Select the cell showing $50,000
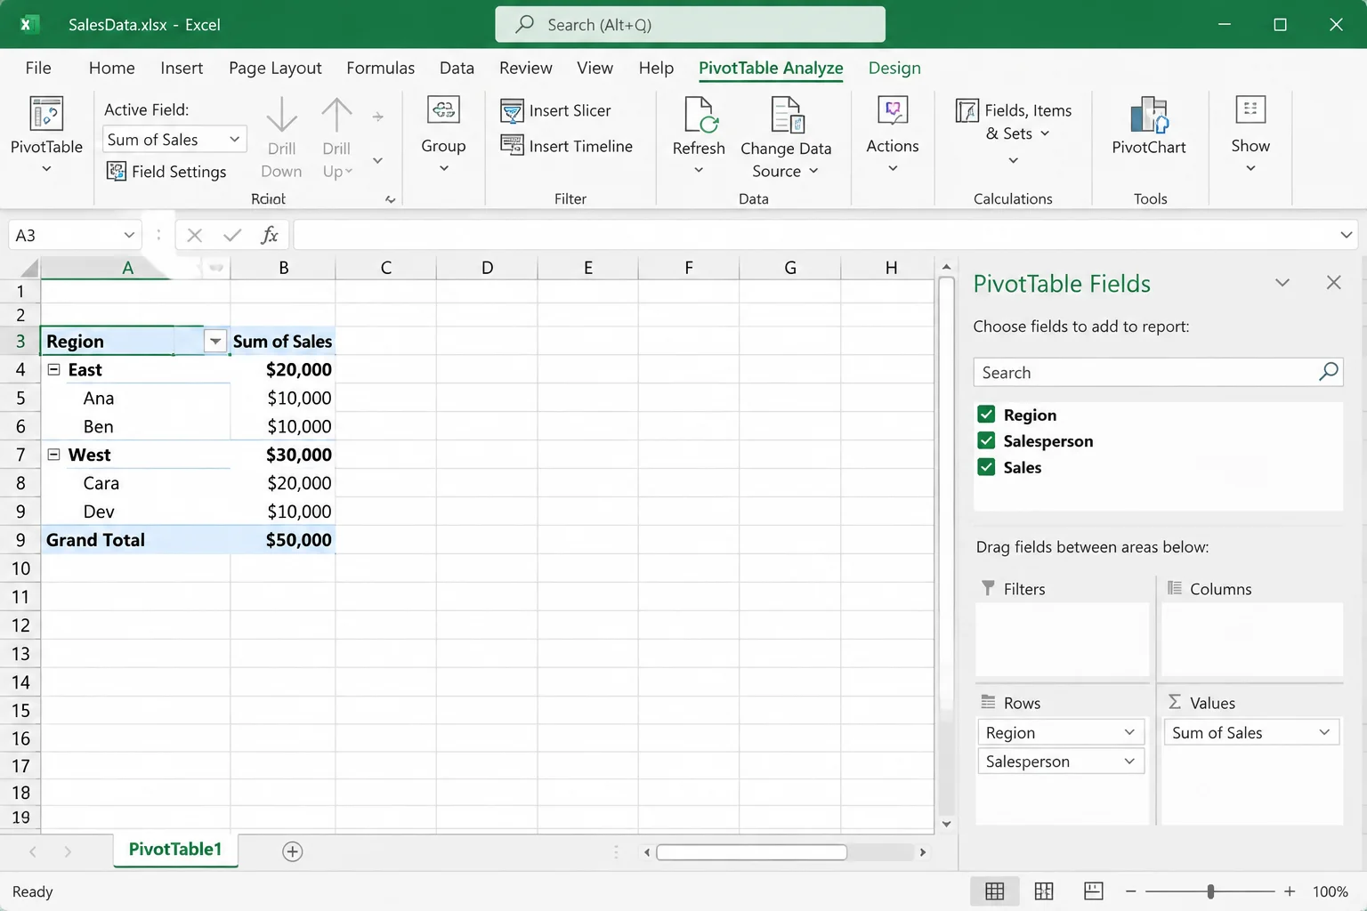This screenshot has height=911, width=1367. tap(282, 540)
